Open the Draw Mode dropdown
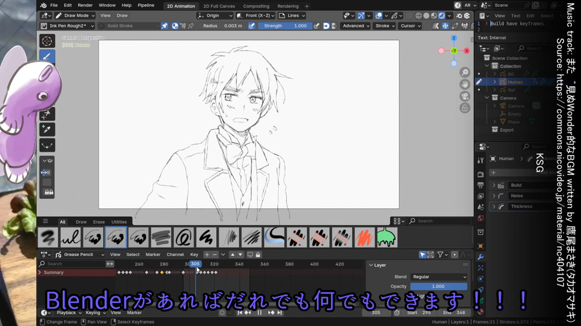Viewport: 581px width, 326px height. pyautogui.click(x=75, y=16)
